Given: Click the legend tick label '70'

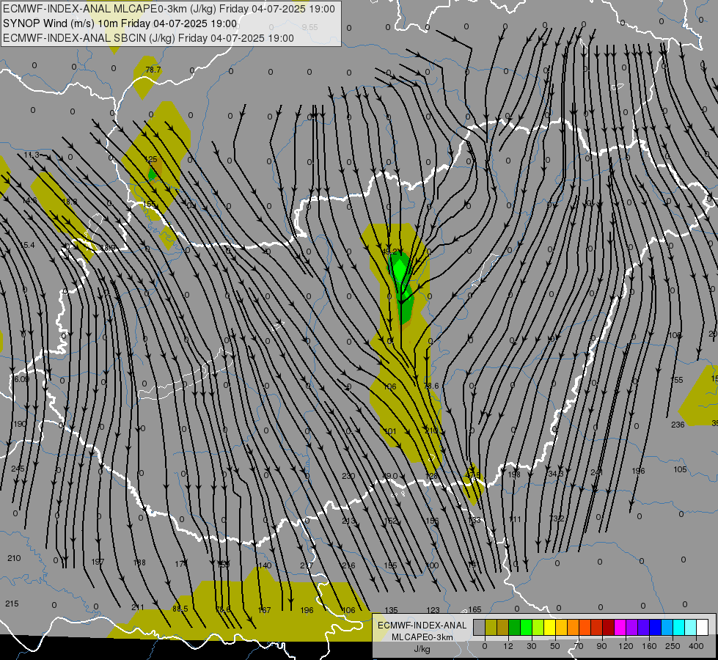Looking at the screenshot, I should click(x=579, y=646).
